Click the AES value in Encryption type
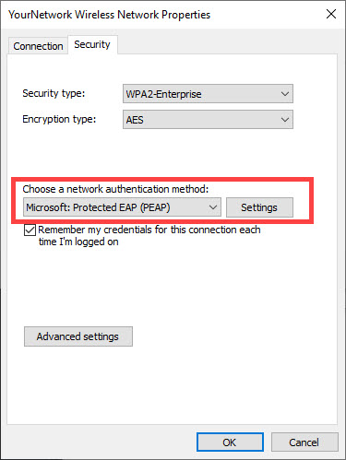This screenshot has height=460, width=346. click(135, 120)
